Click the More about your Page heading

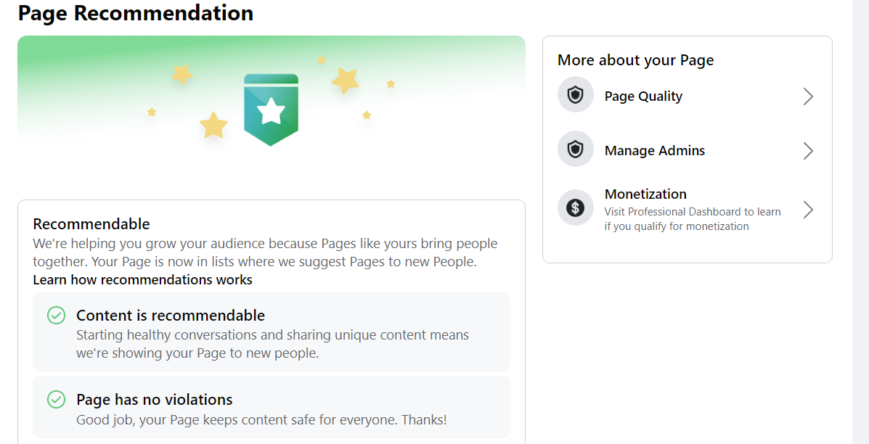point(636,60)
